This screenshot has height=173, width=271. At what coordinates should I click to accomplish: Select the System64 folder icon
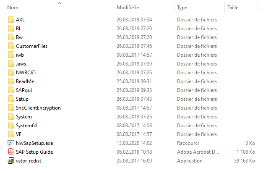click(x=11, y=126)
